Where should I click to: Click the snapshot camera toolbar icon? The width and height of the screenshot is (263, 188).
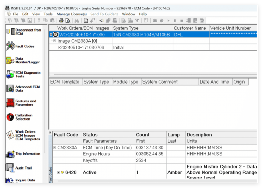pyautogui.click(x=155, y=21)
